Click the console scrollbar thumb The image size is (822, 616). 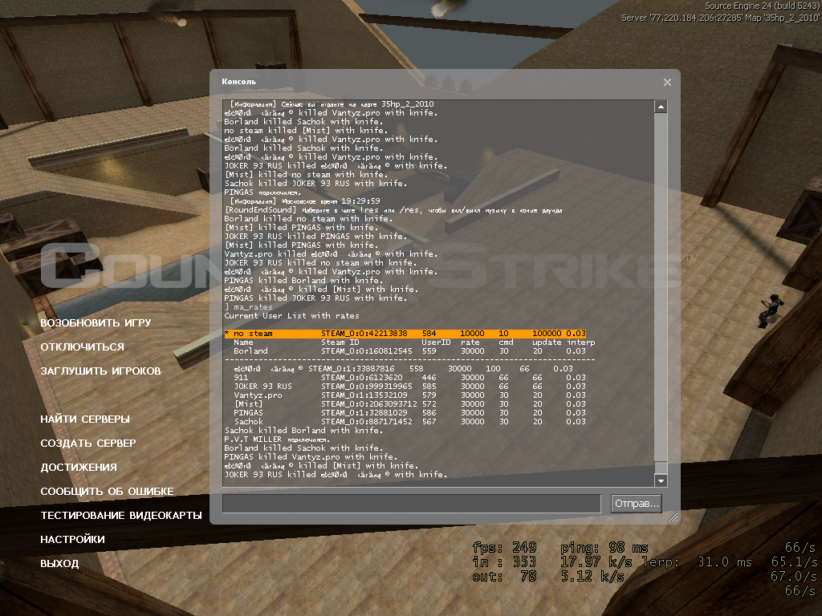661,468
